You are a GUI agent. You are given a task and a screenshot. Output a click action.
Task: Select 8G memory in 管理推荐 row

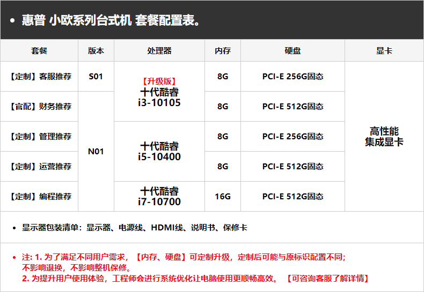[223, 136]
